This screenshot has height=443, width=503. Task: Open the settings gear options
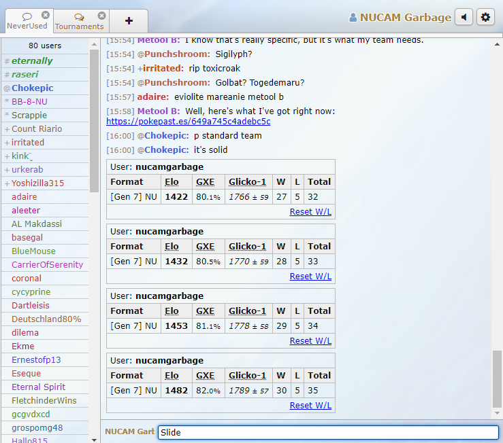click(x=485, y=17)
